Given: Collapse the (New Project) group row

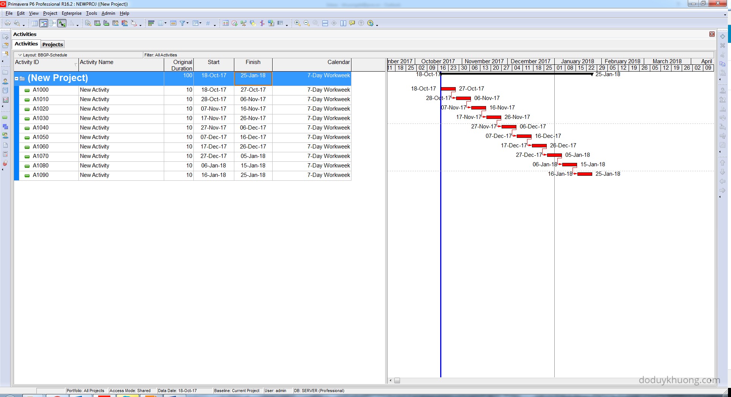Looking at the screenshot, I should point(17,78).
